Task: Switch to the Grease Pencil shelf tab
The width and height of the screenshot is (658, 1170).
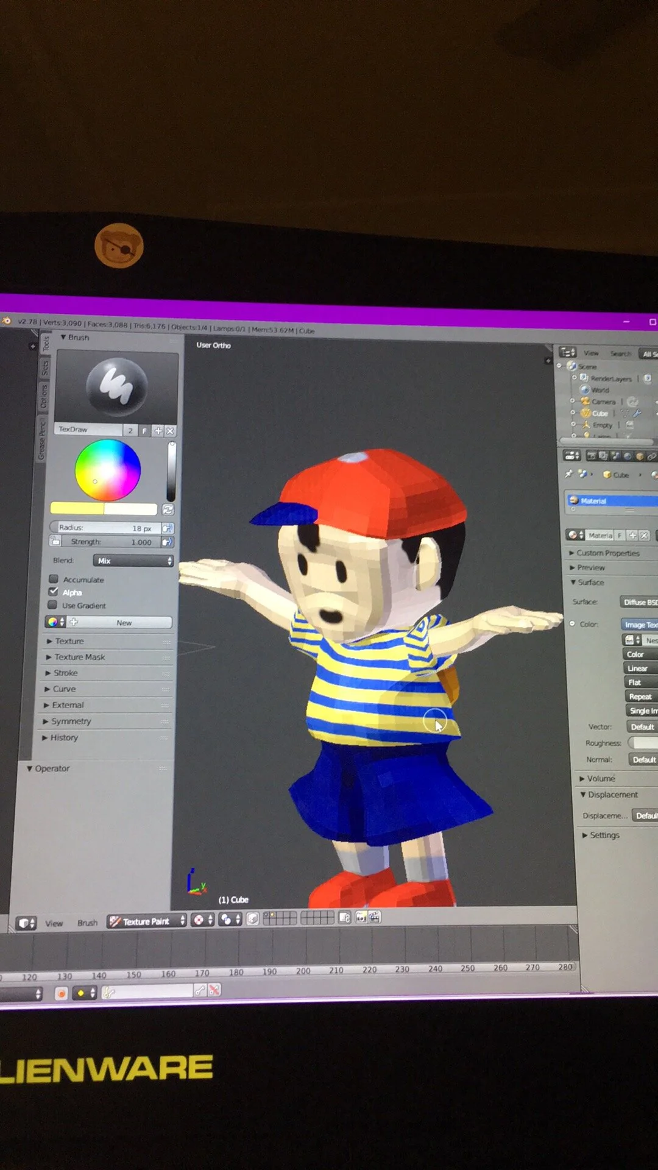Action: tap(42, 439)
